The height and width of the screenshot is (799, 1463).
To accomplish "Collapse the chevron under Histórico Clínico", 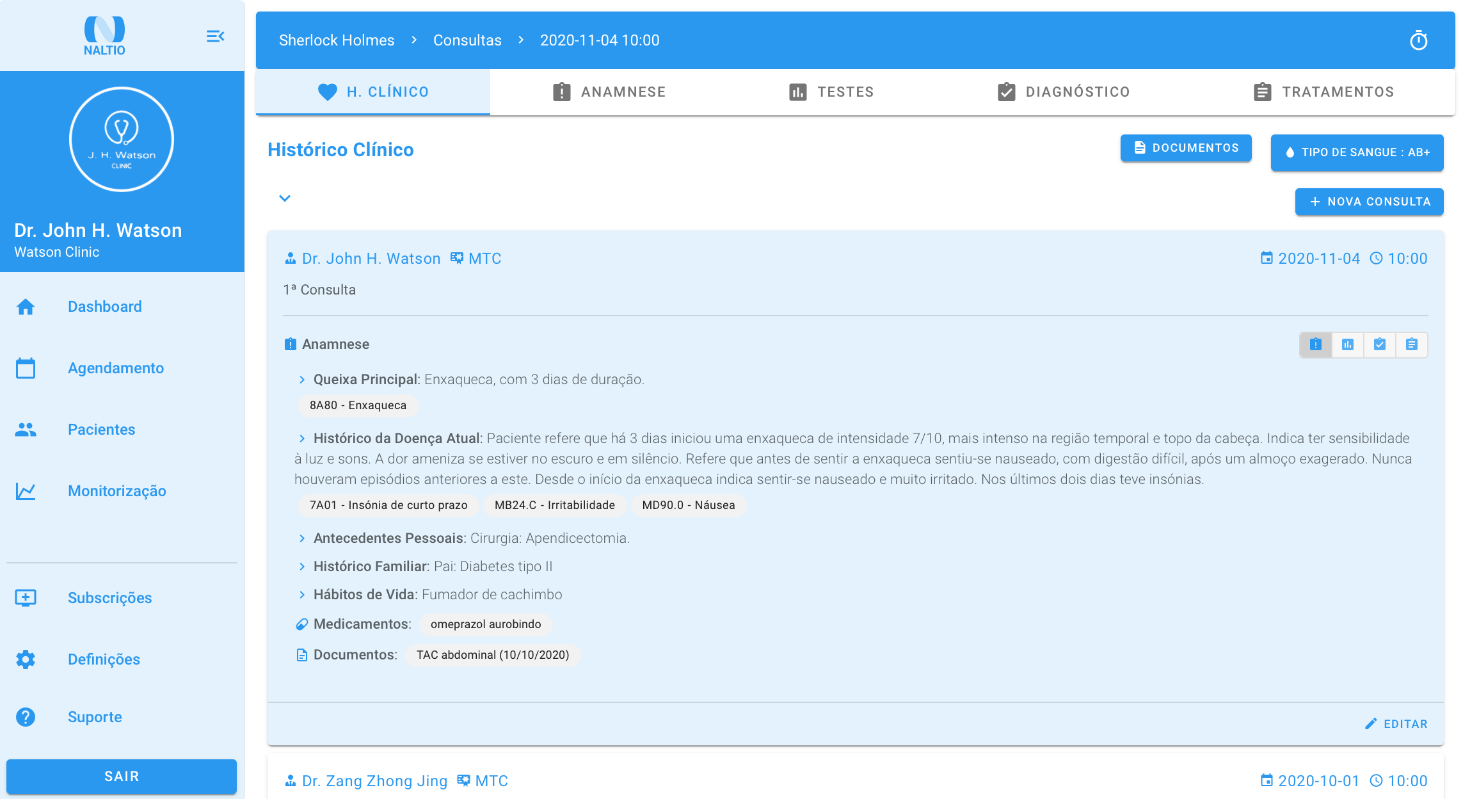I will (285, 198).
